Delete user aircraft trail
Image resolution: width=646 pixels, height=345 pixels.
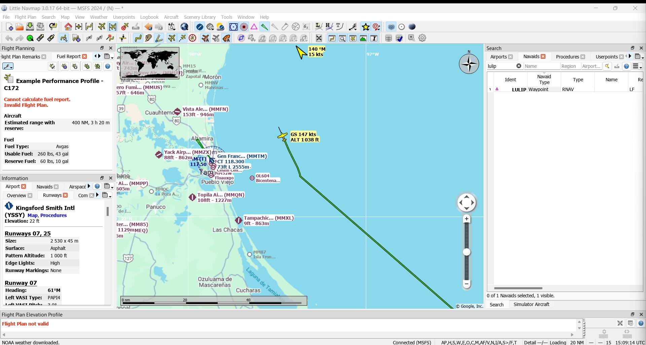pos(125,27)
